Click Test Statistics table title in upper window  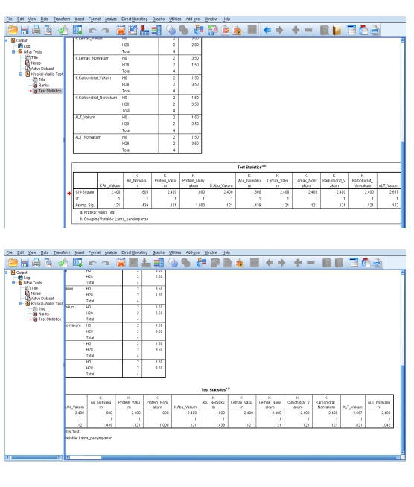pos(252,167)
